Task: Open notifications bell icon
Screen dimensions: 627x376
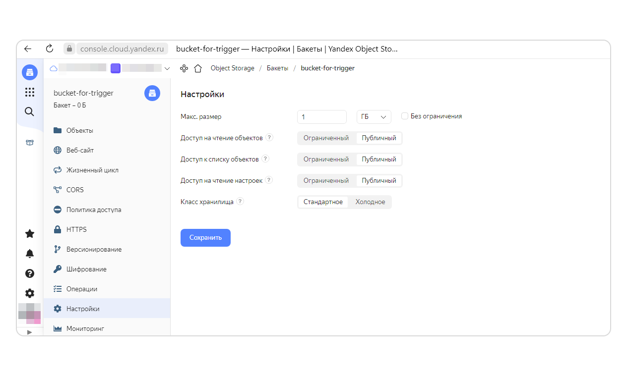Action: pos(30,254)
